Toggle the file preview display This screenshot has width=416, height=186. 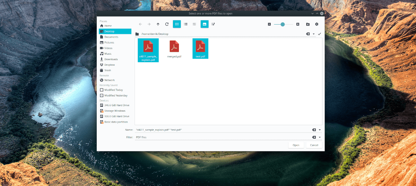coord(205,24)
